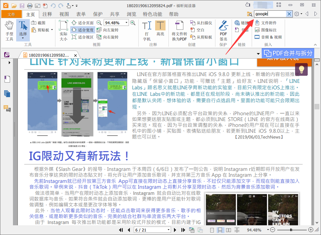The image size is (321, 235).
Task: Activate the Select tool (选择)
Action: (23, 31)
